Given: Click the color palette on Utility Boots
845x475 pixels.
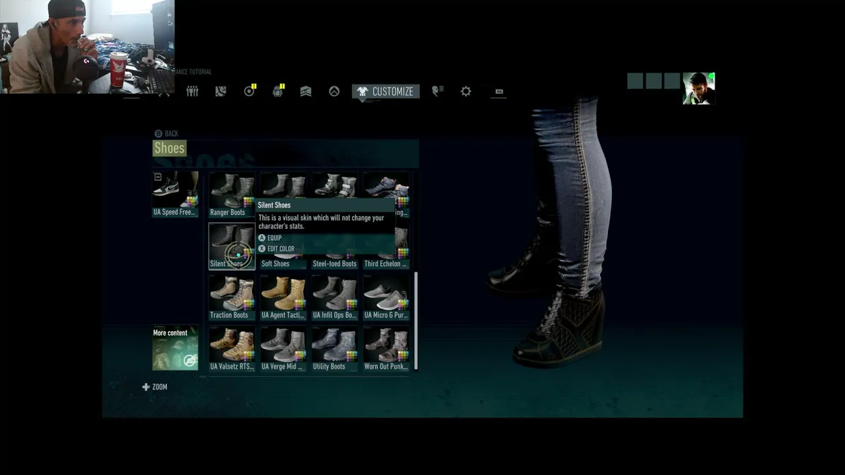Looking at the screenshot, I should [x=352, y=356].
